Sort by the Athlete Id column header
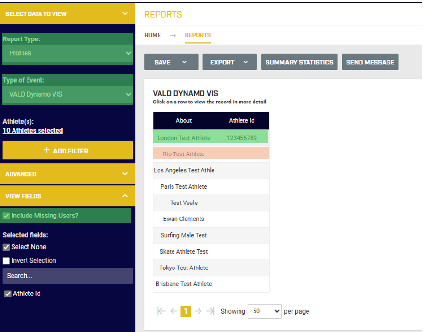 [241, 120]
